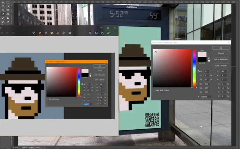Pick the ruler tool in snip toolbar
Screen dimensions: 240x149
(64, 33)
